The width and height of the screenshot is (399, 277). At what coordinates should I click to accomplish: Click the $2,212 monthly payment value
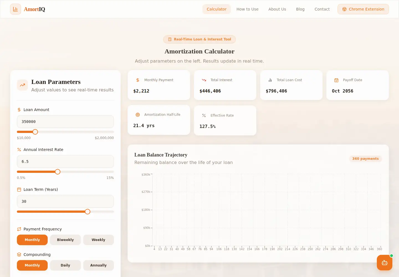tap(141, 91)
